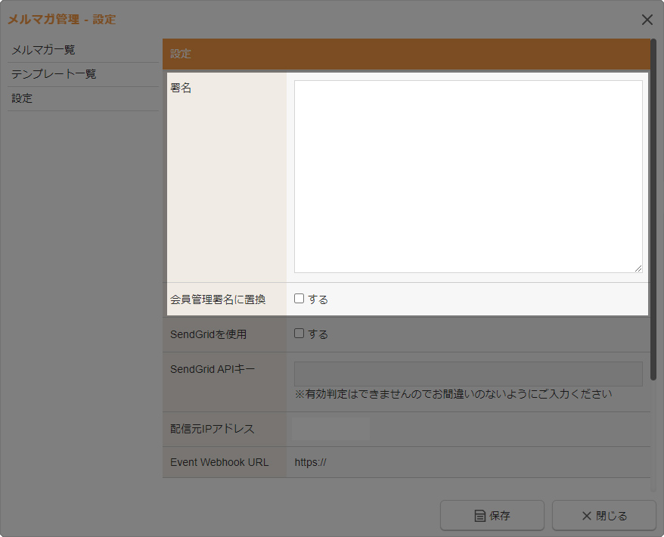Click inside the 署名 text area
664x537 pixels.
pyautogui.click(x=468, y=176)
